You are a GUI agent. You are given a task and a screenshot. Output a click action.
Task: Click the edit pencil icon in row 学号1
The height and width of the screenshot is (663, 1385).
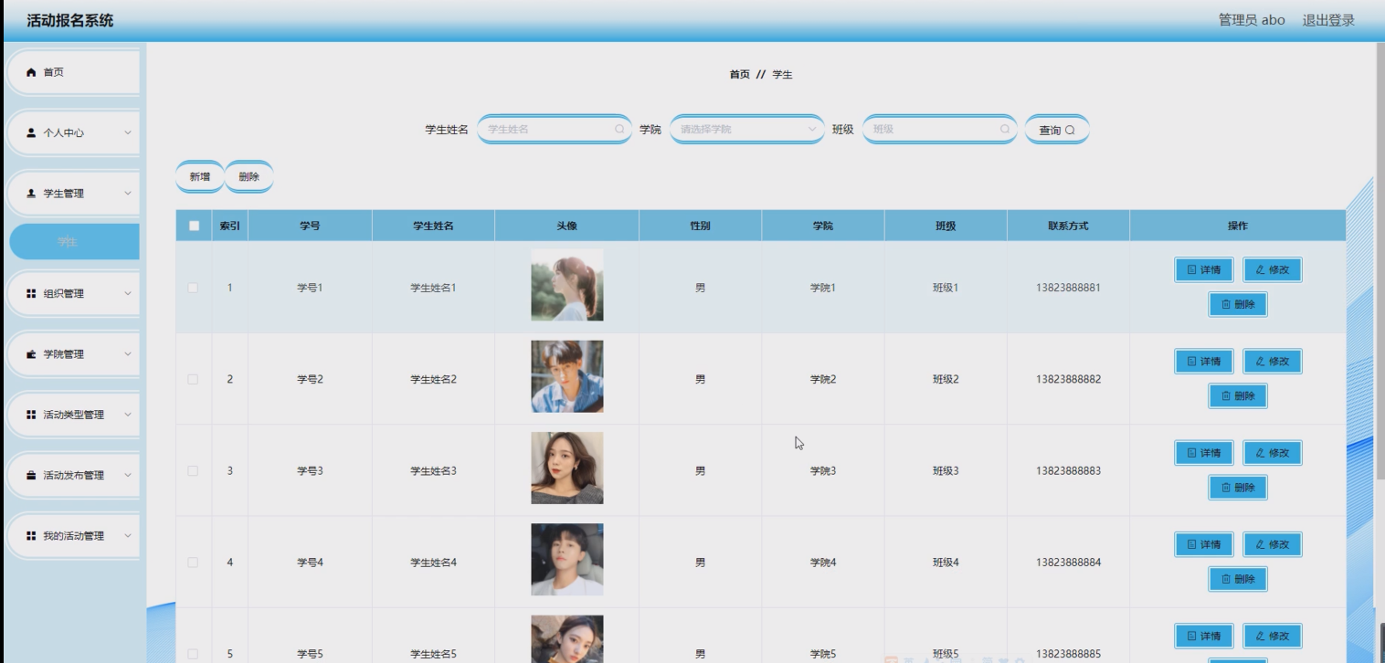point(1261,270)
